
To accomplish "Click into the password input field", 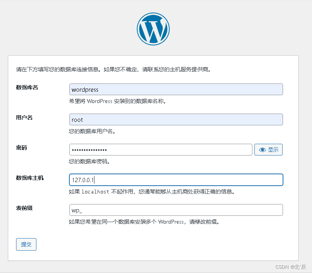I will pyautogui.click(x=161, y=150).
